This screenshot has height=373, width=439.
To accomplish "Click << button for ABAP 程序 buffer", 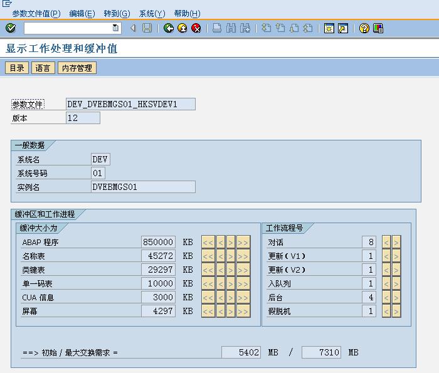I will (x=208, y=243).
